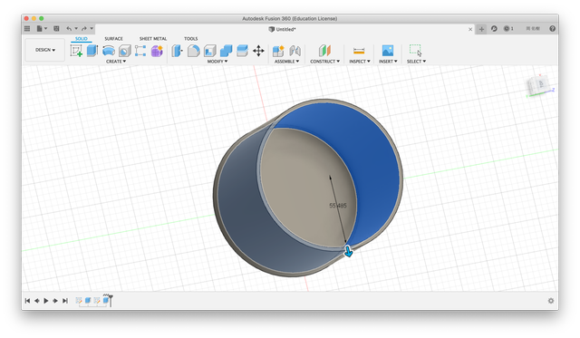
Task: Click the timeline rollback marker
Action: tap(111, 300)
